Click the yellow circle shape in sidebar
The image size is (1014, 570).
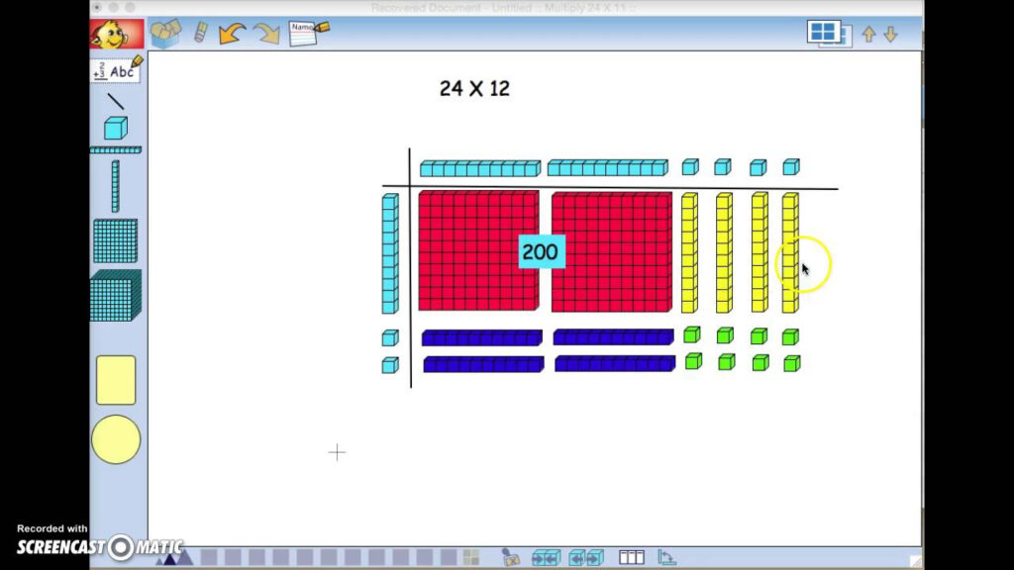(116, 439)
